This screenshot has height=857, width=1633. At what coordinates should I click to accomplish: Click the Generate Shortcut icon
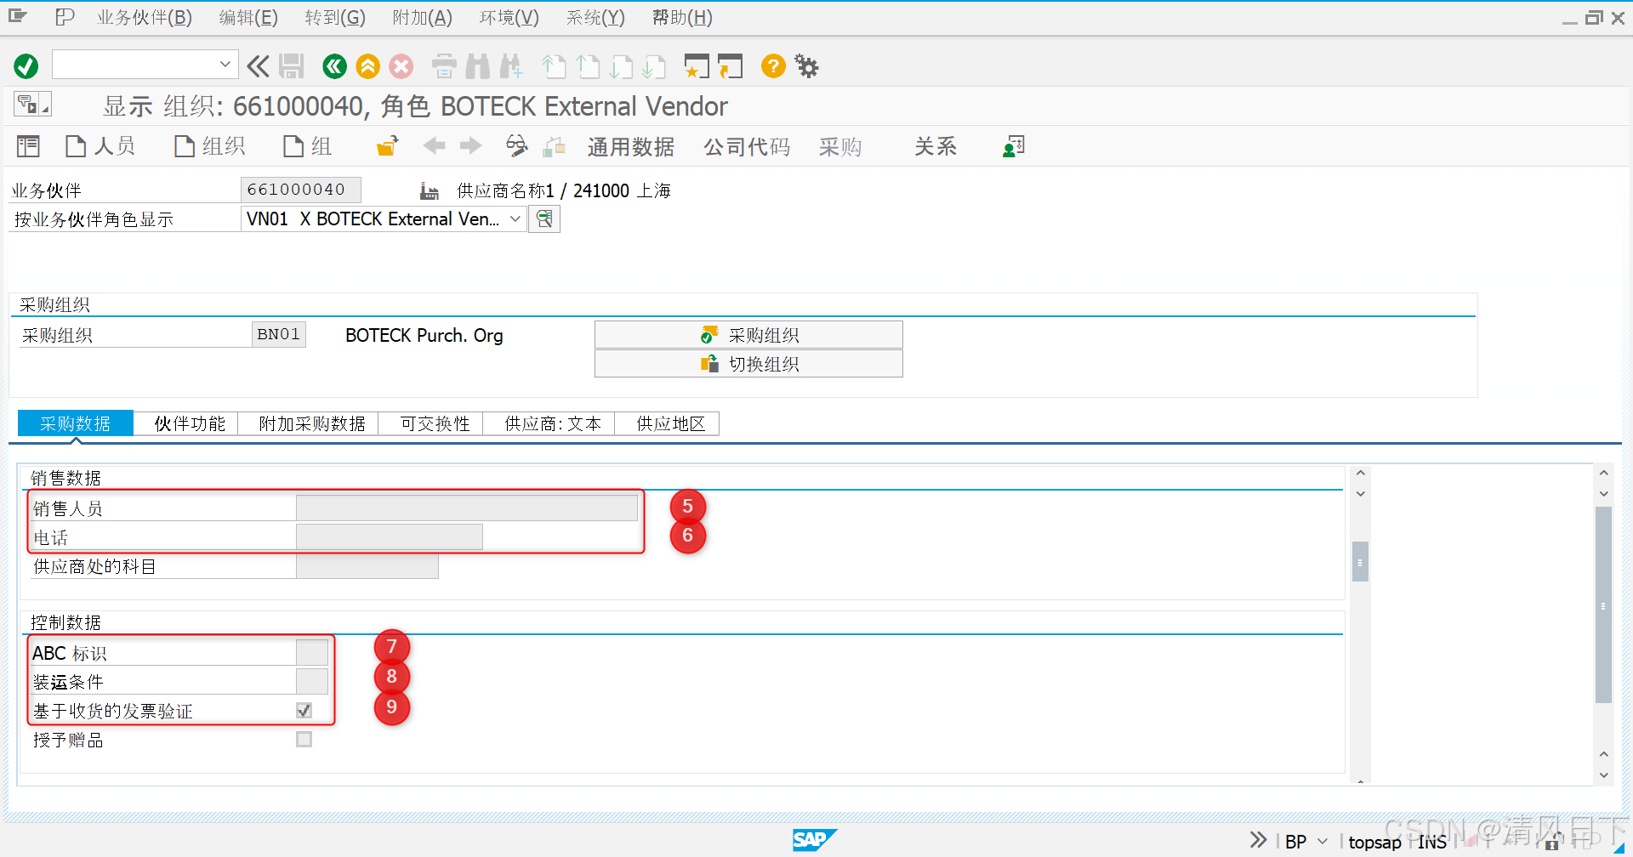click(731, 66)
